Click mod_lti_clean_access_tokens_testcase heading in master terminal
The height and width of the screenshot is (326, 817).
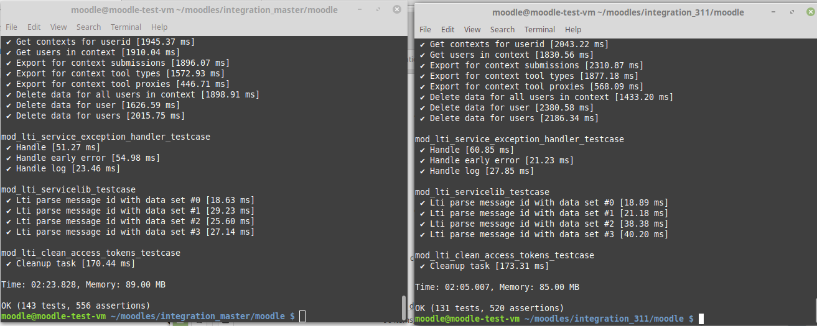pyautogui.click(x=91, y=253)
